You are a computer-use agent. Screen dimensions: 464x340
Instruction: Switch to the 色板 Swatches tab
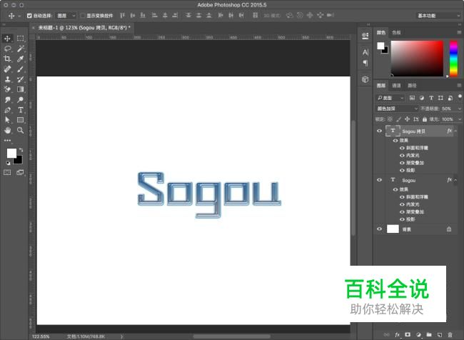(396, 33)
